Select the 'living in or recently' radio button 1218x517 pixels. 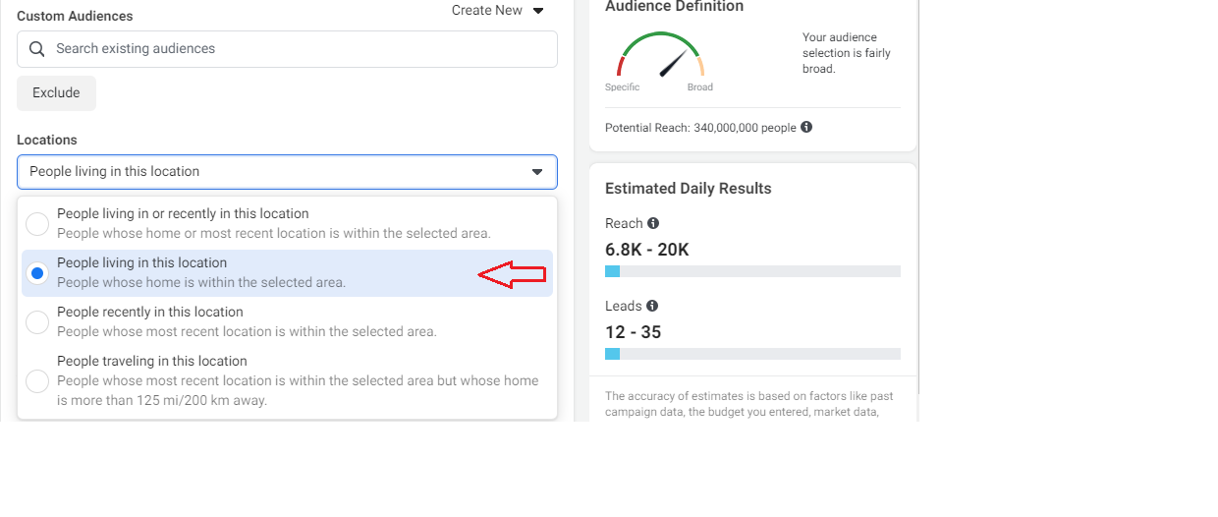point(37,224)
